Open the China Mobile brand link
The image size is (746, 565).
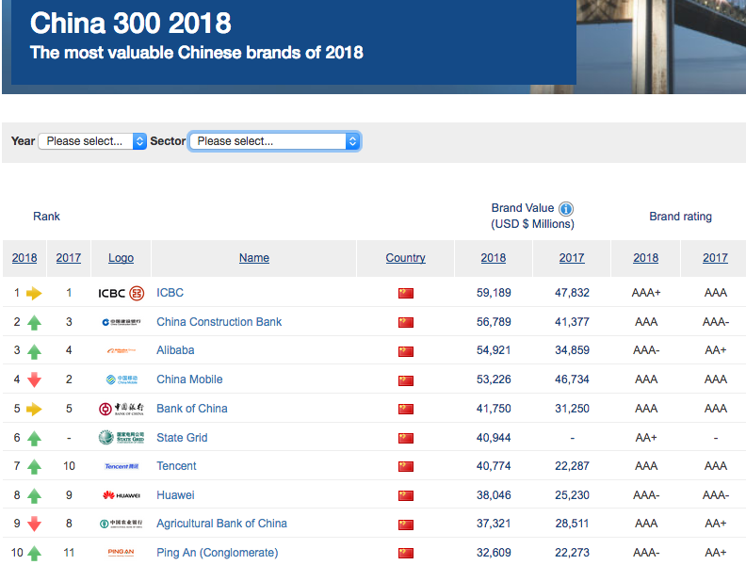point(189,379)
